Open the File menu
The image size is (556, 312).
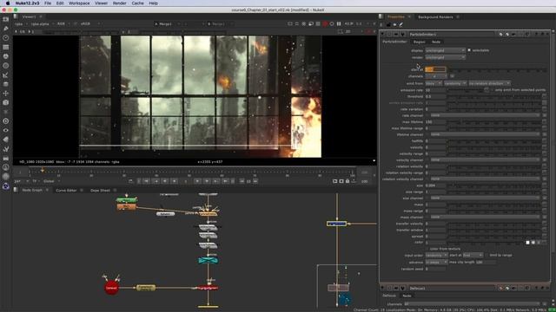48,3
